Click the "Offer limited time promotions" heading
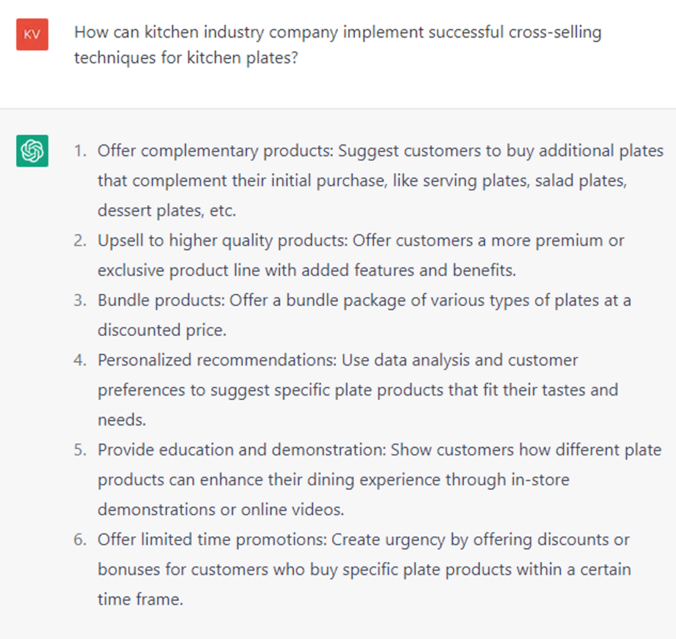Image resolution: width=676 pixels, height=639 pixels. coord(212,540)
